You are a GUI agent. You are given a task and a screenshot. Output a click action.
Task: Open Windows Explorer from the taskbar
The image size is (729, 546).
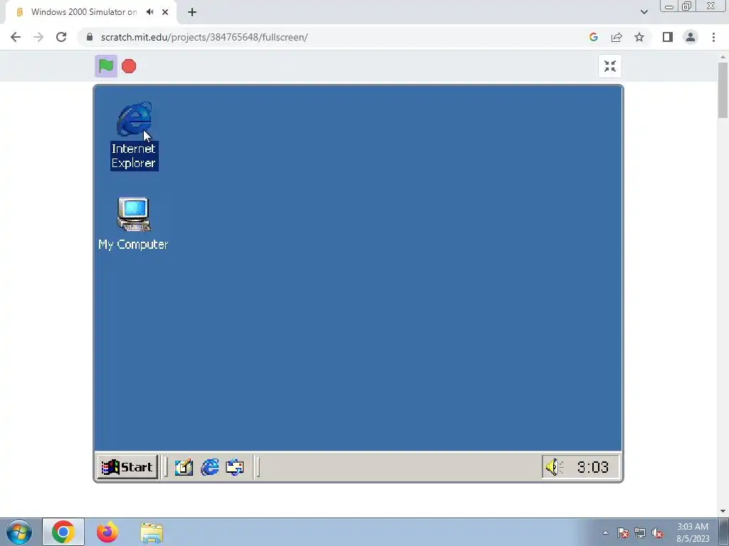[152, 532]
